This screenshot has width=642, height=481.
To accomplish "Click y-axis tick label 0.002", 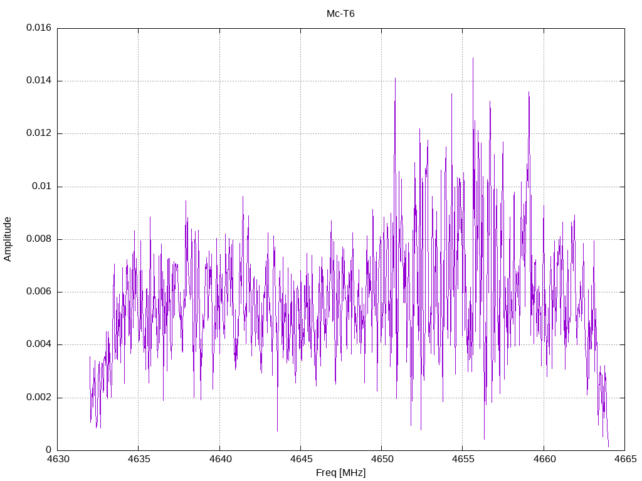I will pyautogui.click(x=39, y=397).
